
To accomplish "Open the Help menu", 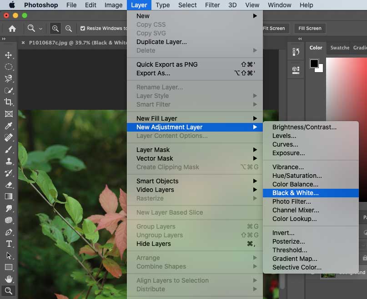I will pos(307,5).
